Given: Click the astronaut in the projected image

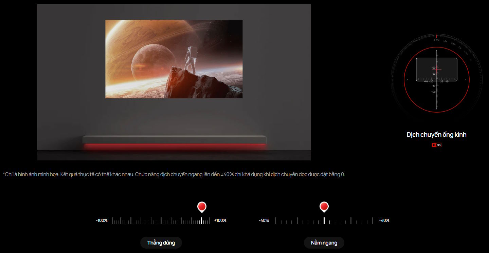Looking at the screenshot, I should 191,59.
